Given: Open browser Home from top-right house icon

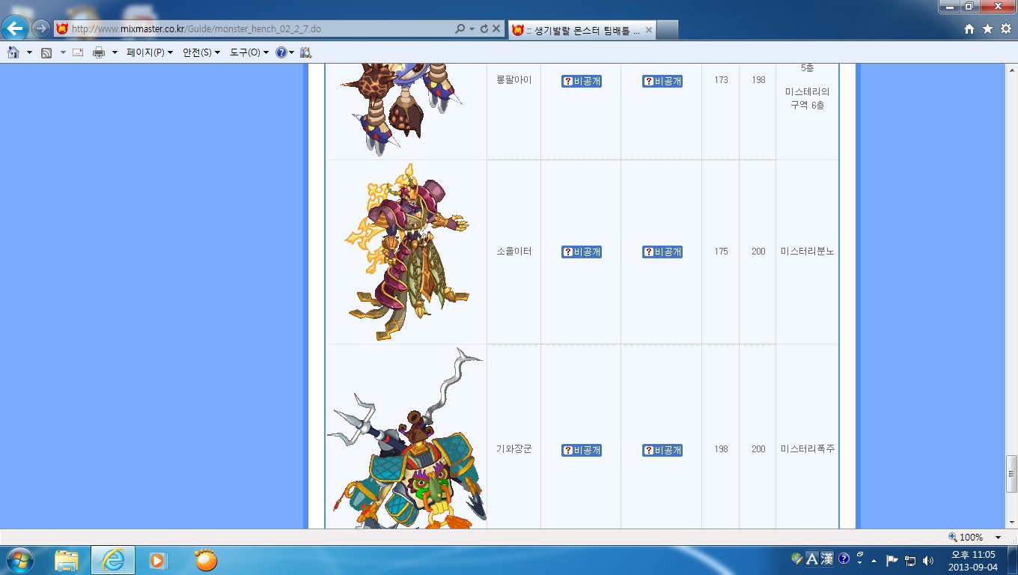Looking at the screenshot, I should click(x=969, y=29).
